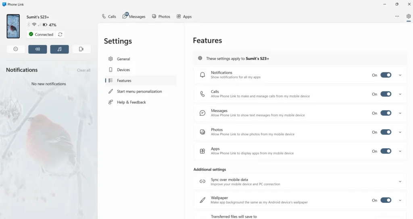
Task: Switch to the Calls tab
Action: (109, 16)
